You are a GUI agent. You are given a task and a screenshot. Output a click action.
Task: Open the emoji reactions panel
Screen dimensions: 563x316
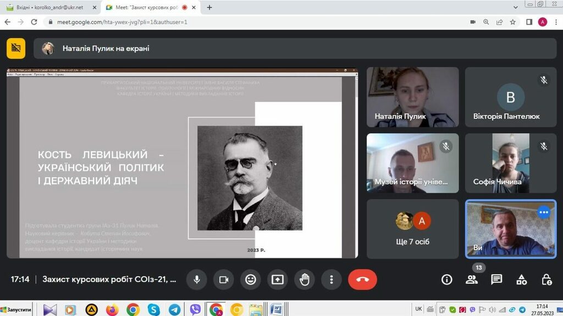pos(250,280)
